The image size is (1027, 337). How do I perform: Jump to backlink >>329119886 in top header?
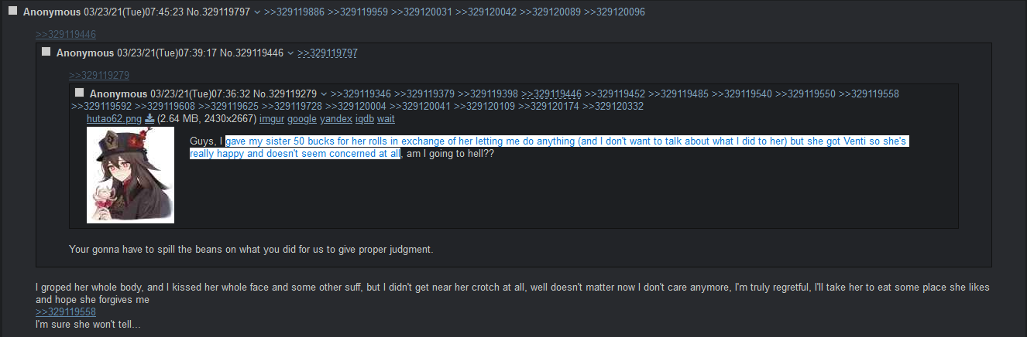[294, 12]
